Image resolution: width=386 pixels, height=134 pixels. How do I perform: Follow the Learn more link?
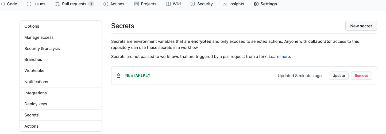[x=279, y=56]
